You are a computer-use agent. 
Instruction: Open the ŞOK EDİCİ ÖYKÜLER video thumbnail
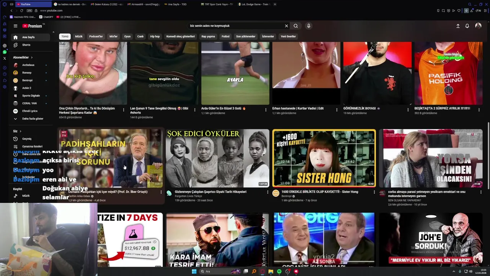(217, 158)
